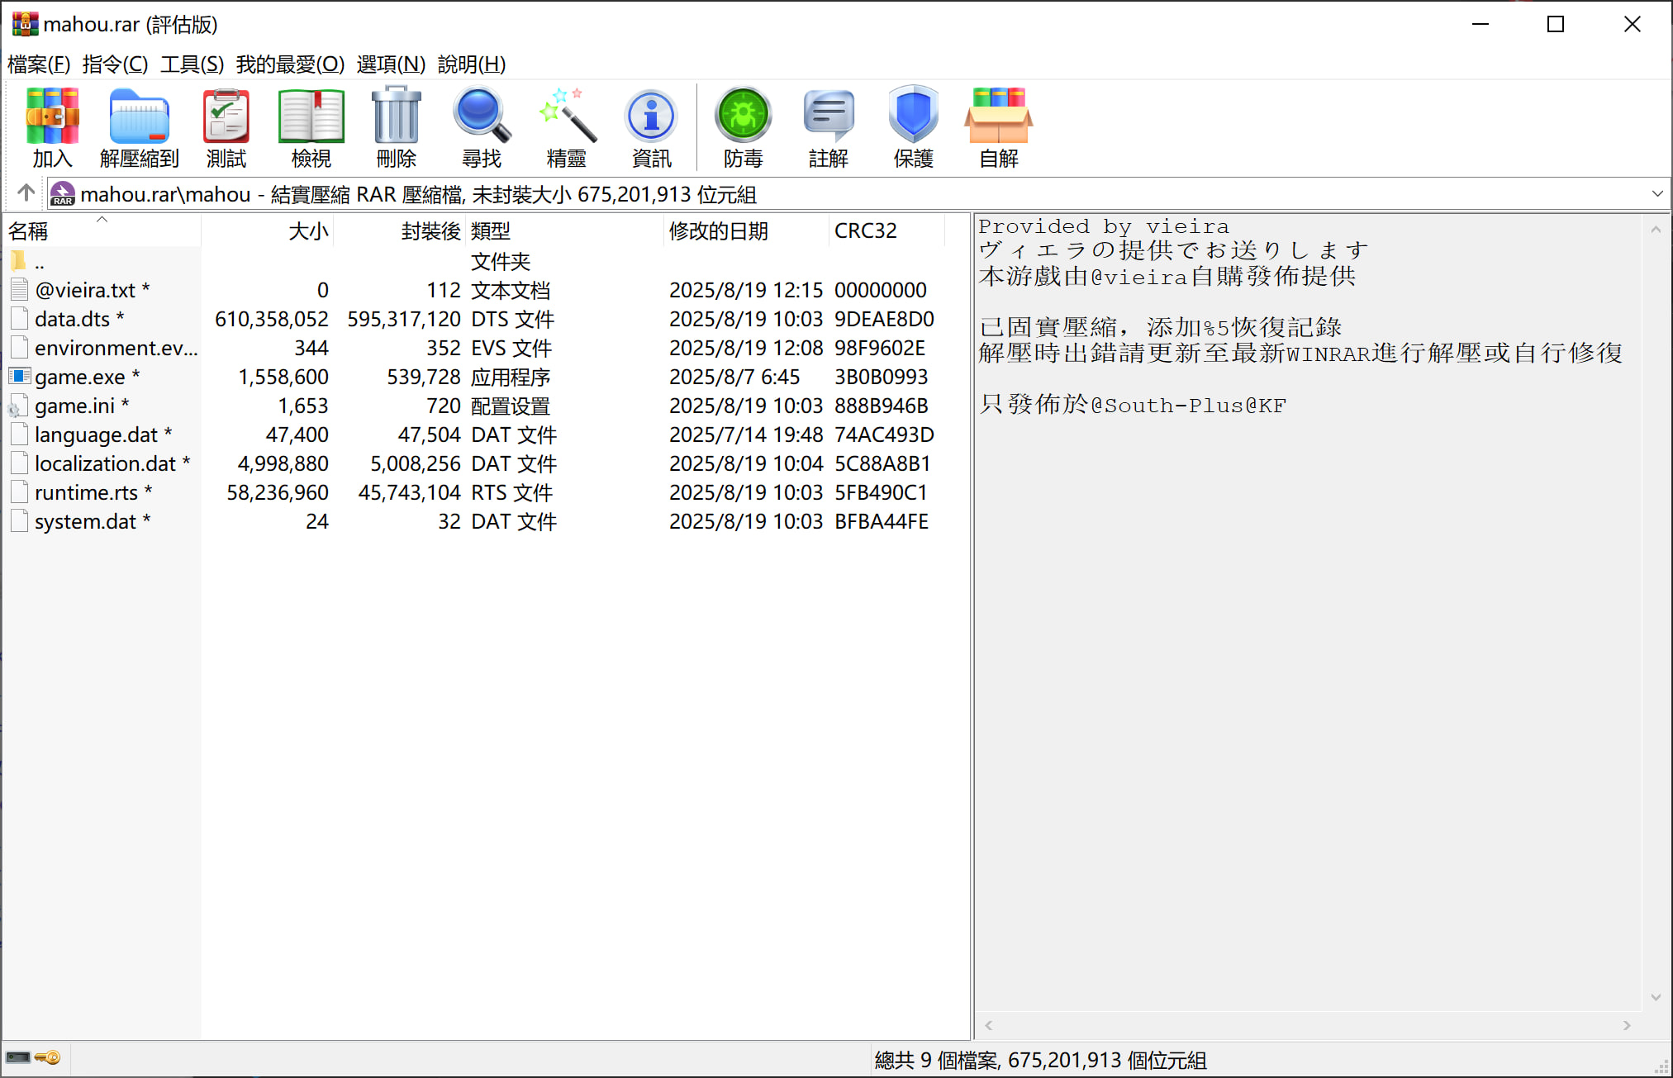Click the Delete (刪除) trash icon
Image resolution: width=1673 pixels, height=1078 pixels.
coord(396,126)
